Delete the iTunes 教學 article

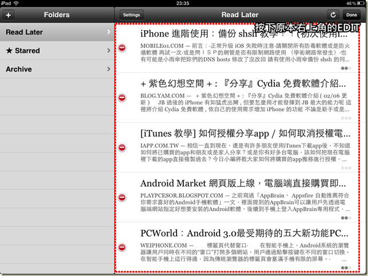pos(122,147)
